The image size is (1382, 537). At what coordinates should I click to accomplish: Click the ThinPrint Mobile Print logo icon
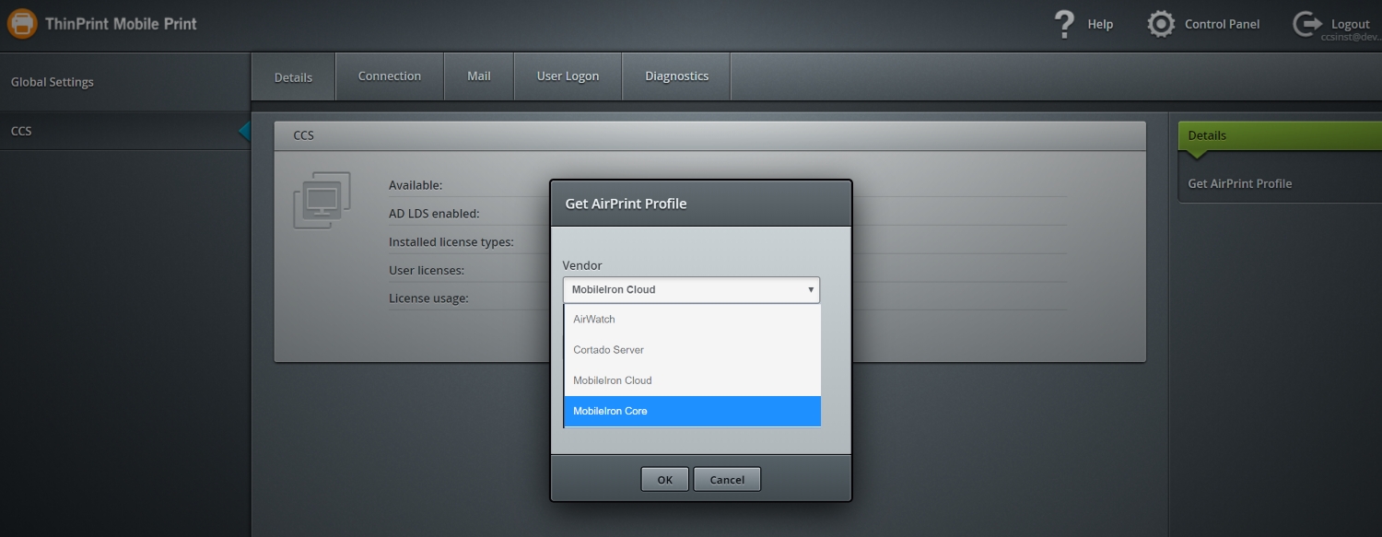coord(22,23)
